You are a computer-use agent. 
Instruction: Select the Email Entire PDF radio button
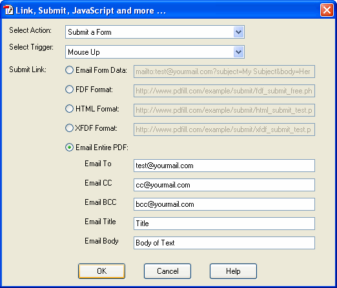tap(69, 148)
